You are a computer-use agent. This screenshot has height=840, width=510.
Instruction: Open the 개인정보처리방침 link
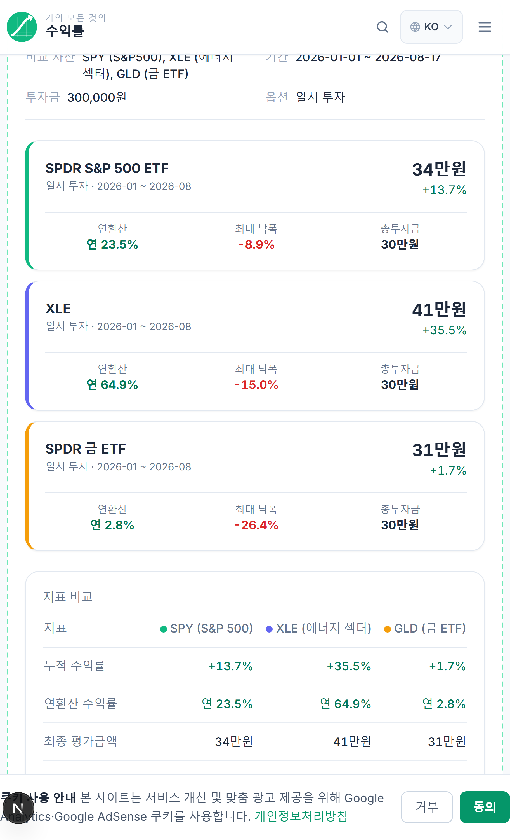(x=301, y=816)
